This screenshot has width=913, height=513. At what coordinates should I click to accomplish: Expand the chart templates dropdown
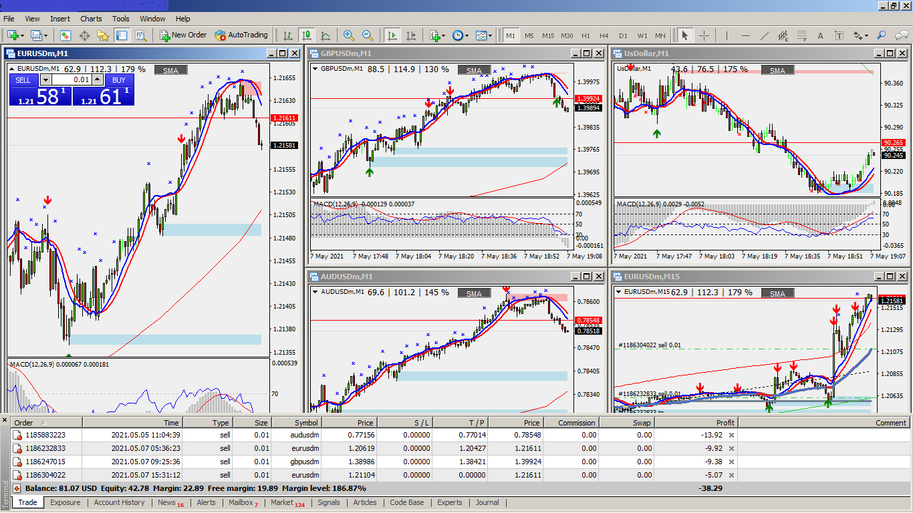[x=491, y=35]
